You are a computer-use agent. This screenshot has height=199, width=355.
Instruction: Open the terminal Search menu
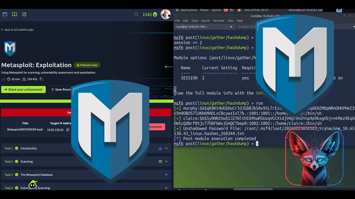pos(205,21)
